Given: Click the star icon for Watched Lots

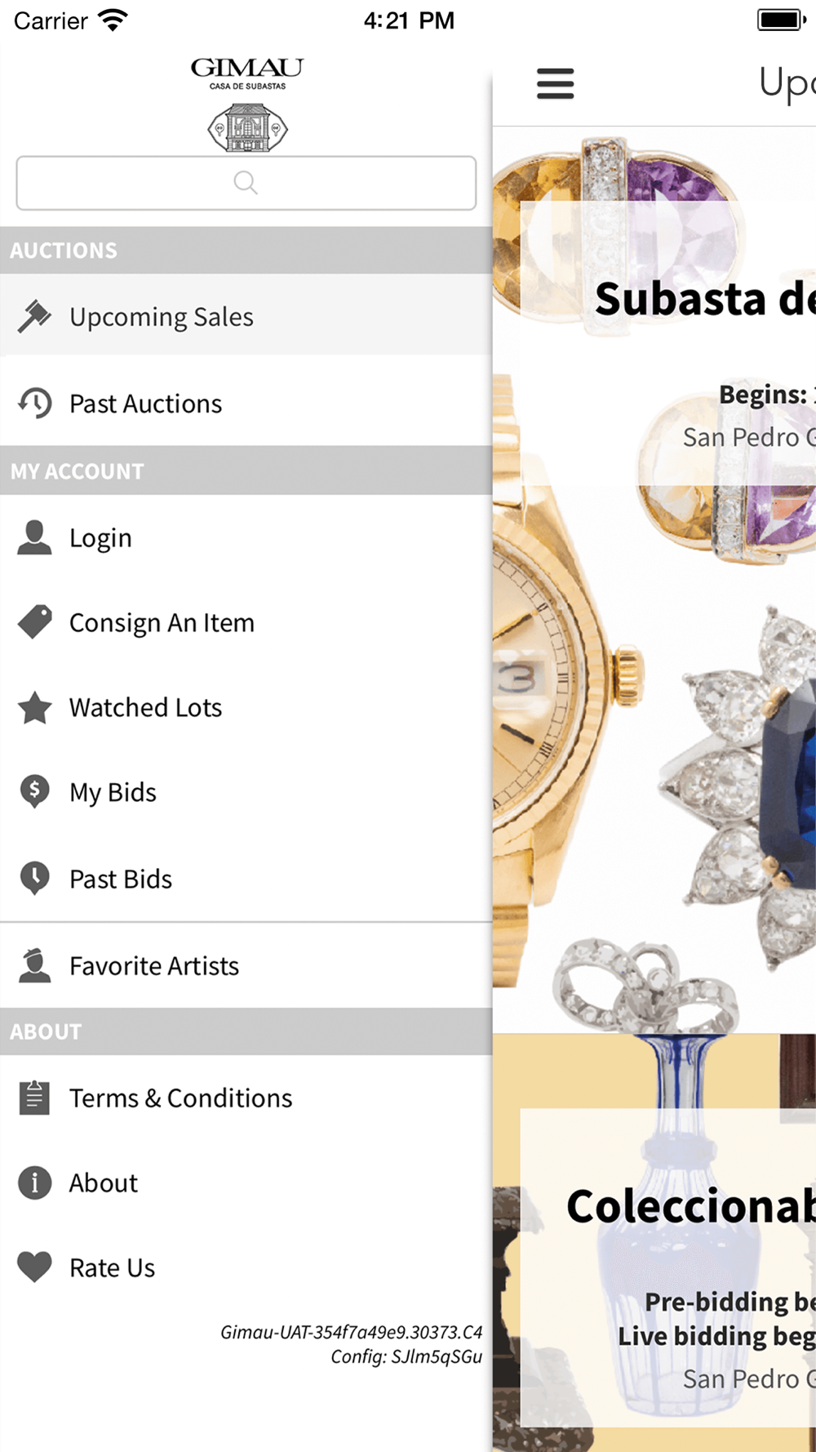Looking at the screenshot, I should click(34, 707).
